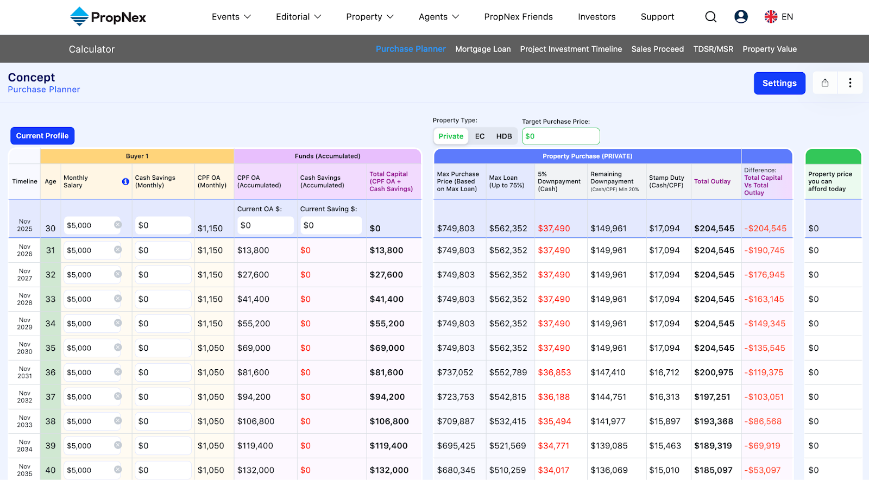869x480 pixels.
Task: Click the Current OA amount input
Action: tap(265, 225)
